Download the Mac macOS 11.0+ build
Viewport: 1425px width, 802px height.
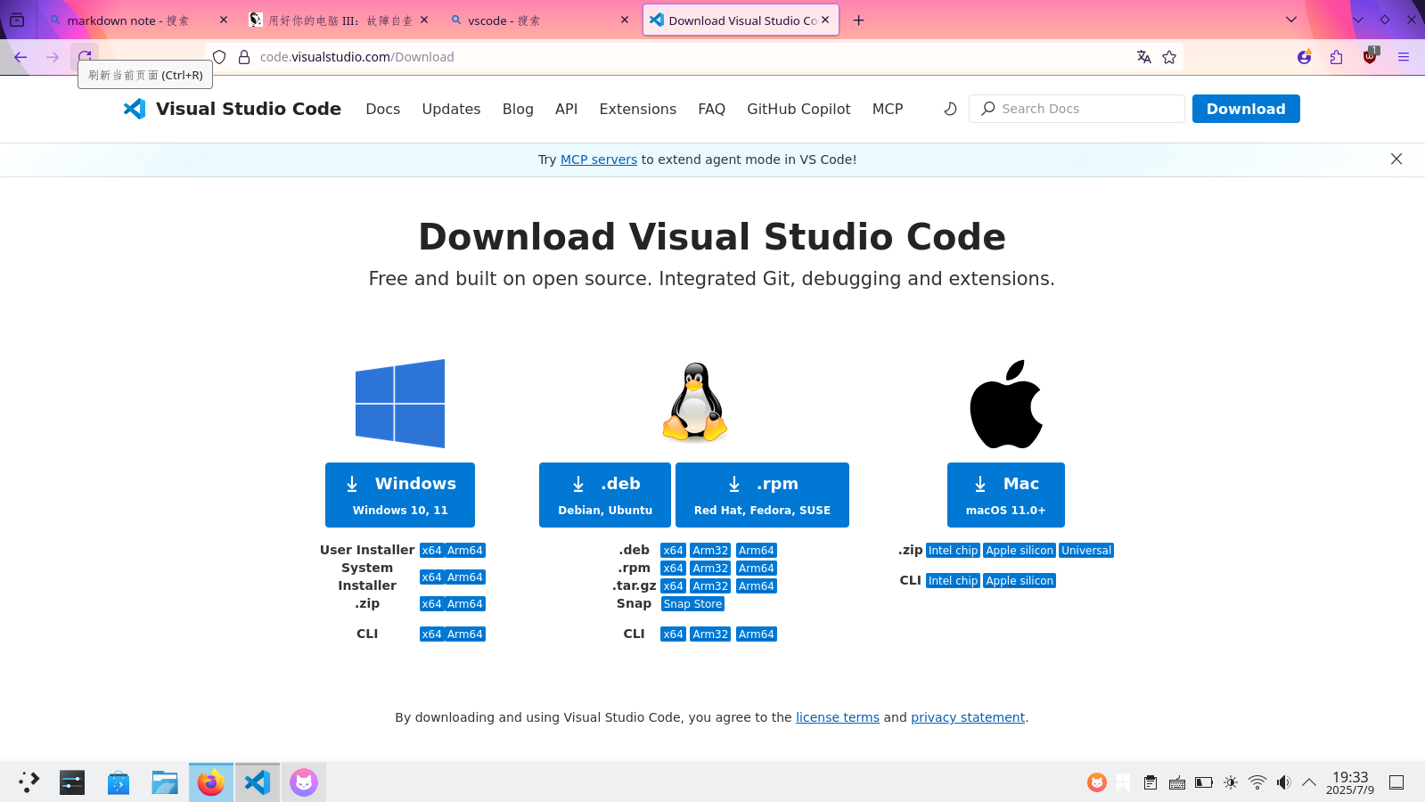point(1006,495)
